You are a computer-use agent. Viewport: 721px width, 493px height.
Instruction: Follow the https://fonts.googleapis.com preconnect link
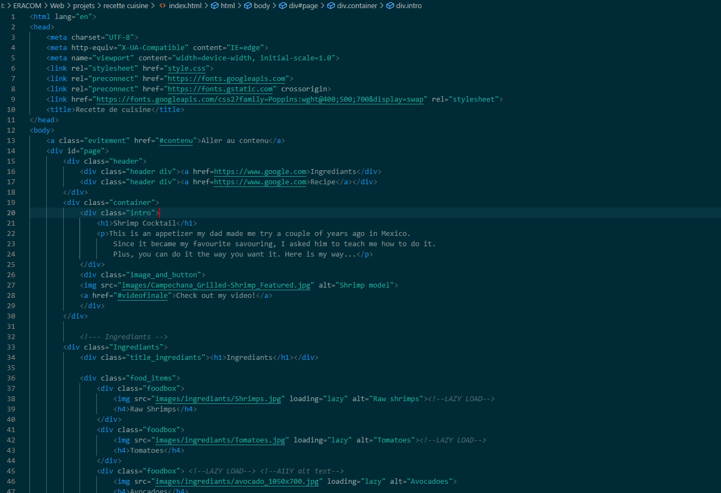pyautogui.click(x=227, y=79)
